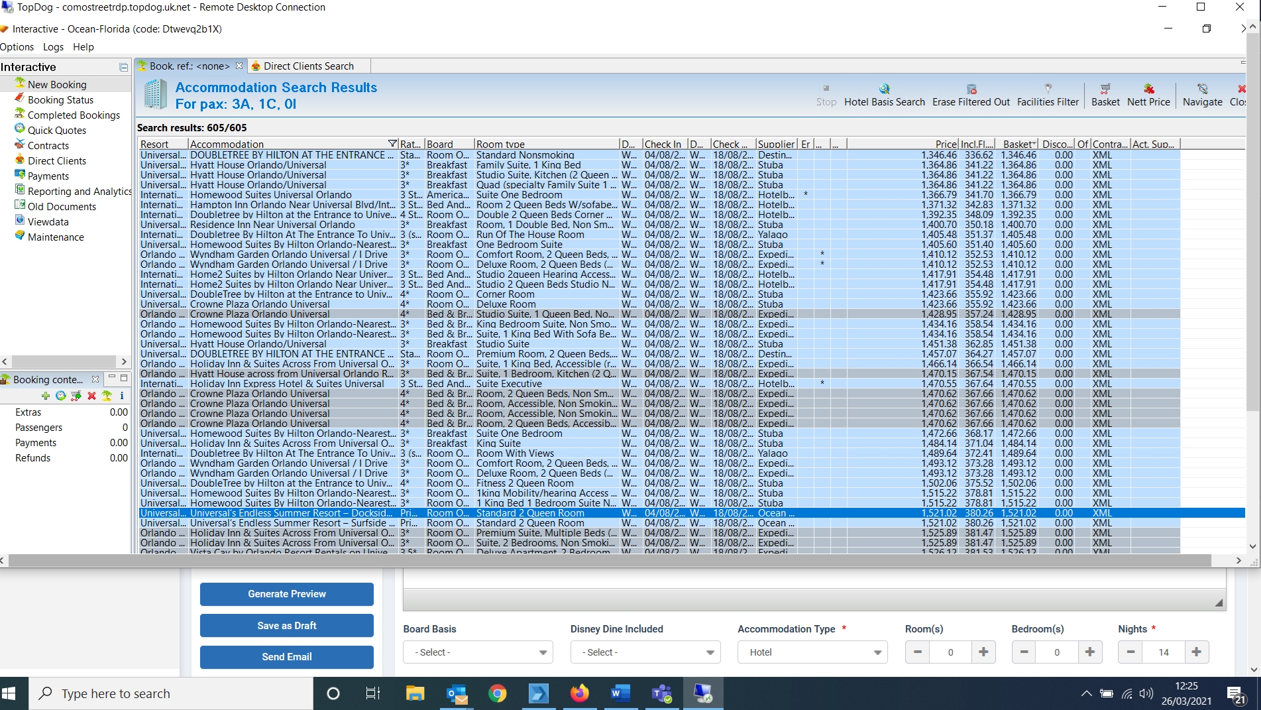
Task: Open Microsoft Teams from the taskbar
Action: pyautogui.click(x=661, y=693)
